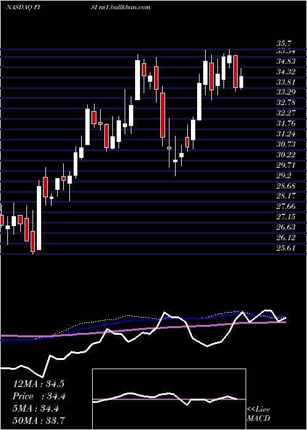Select the 27.66 price axis label
The height and width of the screenshot is (430, 307).
[x=286, y=206]
